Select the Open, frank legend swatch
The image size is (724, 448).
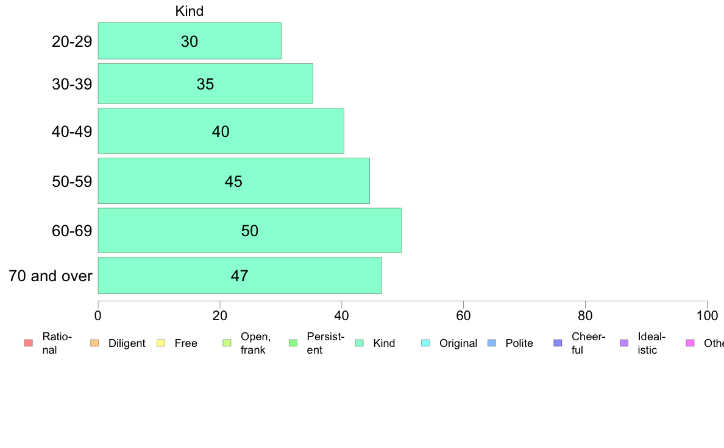click(227, 343)
